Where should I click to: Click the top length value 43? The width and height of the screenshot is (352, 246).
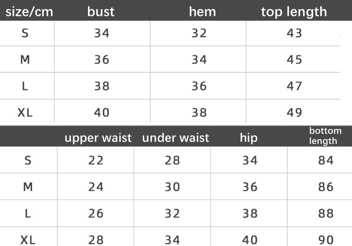[294, 33]
